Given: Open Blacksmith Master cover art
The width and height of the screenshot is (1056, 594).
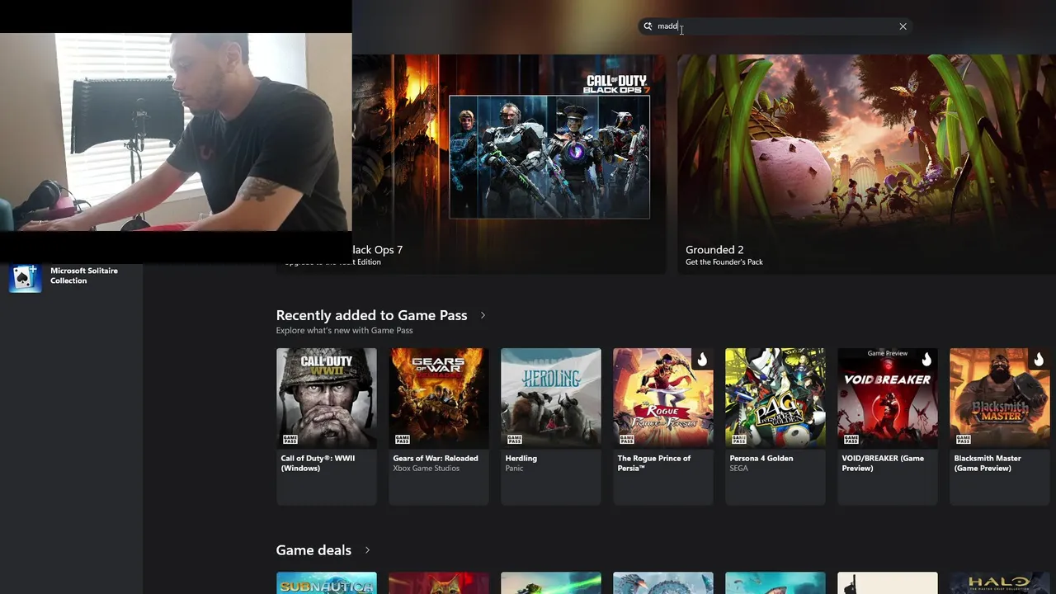Looking at the screenshot, I should (1000, 398).
